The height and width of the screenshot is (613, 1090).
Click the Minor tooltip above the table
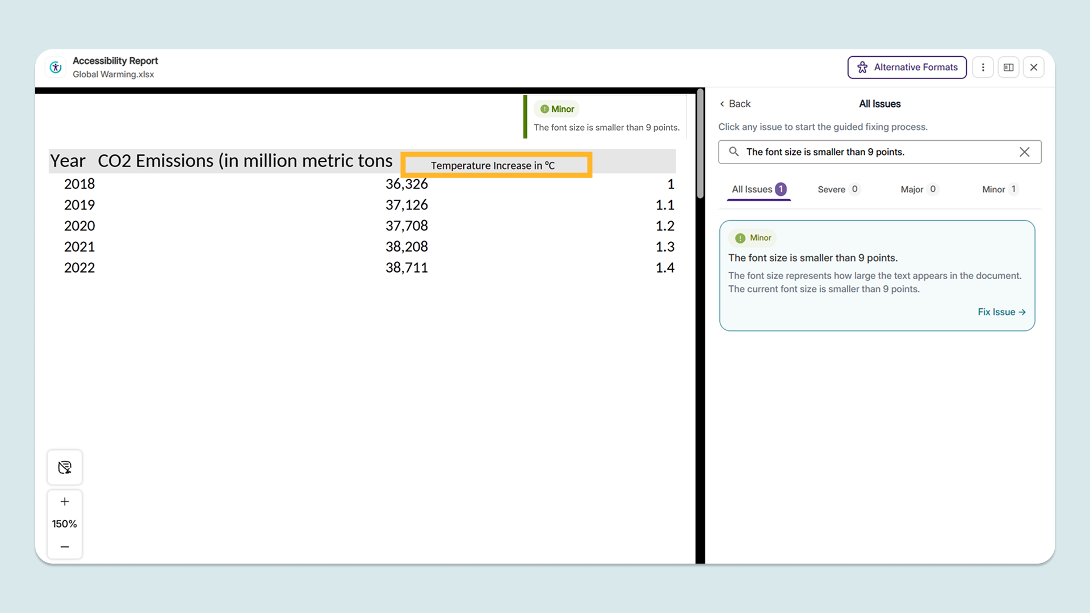[x=606, y=117]
